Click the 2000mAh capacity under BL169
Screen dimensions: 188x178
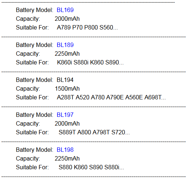pyautogui.click(x=67, y=19)
